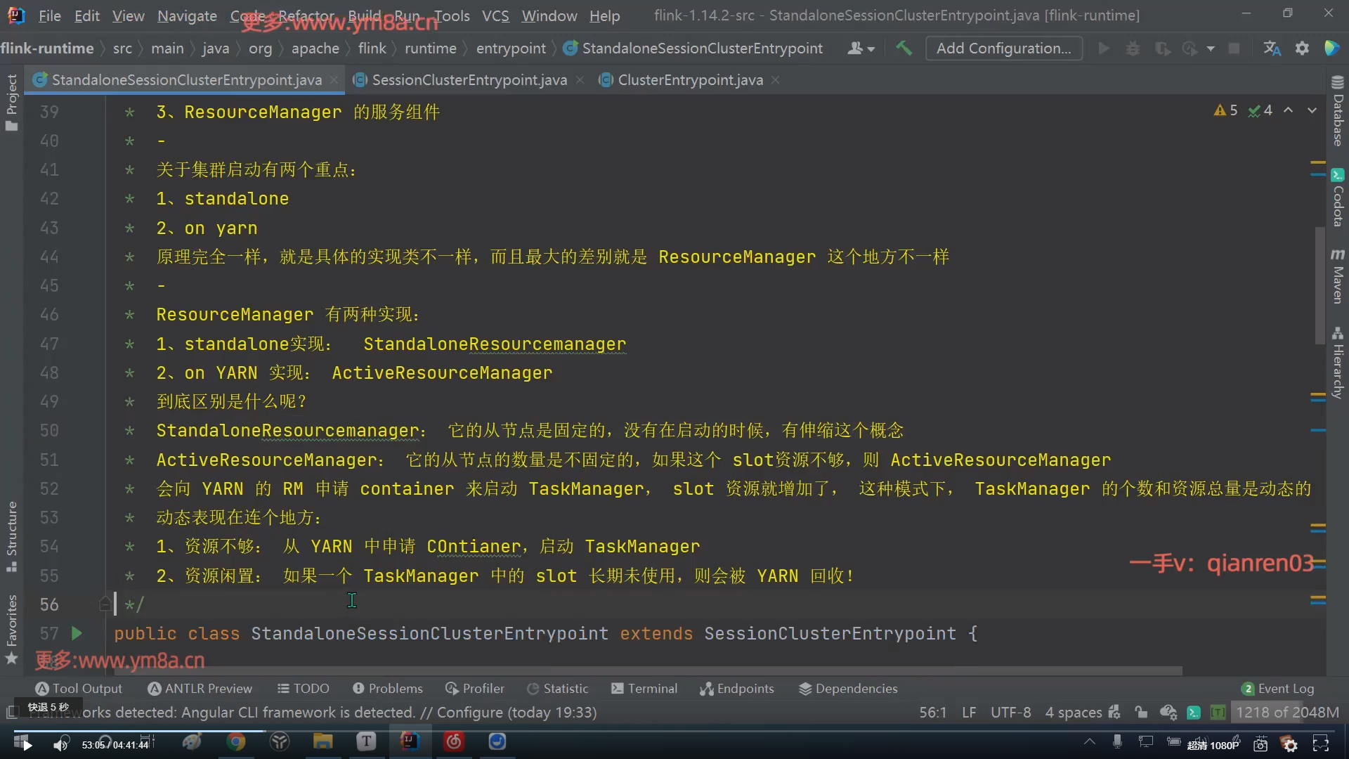Screen dimensions: 1349x759
Task: Toggle read-only lock icon in status bar
Action: tap(1141, 712)
